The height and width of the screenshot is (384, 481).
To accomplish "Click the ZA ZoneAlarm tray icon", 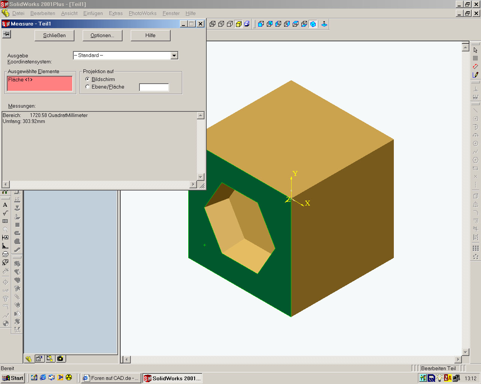I will click(448, 378).
